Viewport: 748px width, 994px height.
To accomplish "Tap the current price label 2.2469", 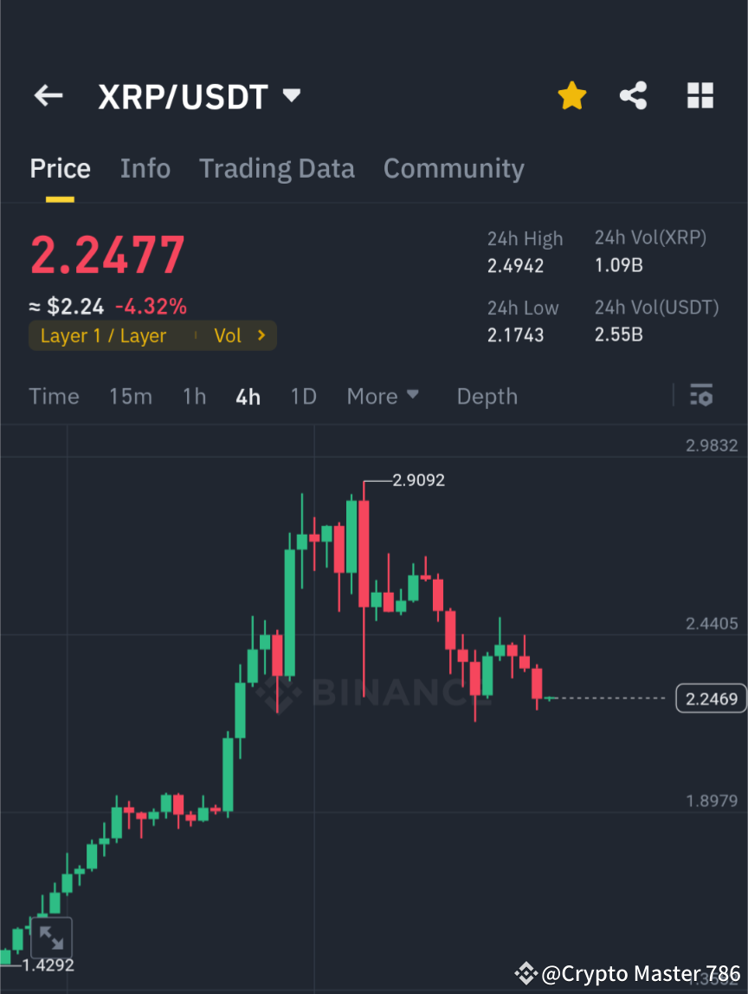I will (710, 698).
